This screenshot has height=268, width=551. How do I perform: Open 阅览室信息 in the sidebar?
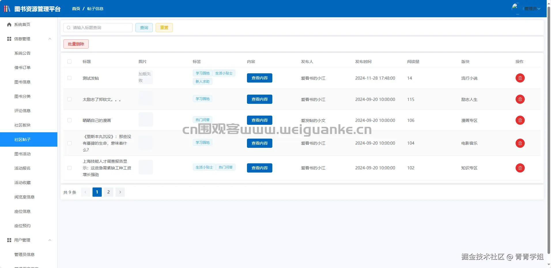pyautogui.click(x=29, y=197)
